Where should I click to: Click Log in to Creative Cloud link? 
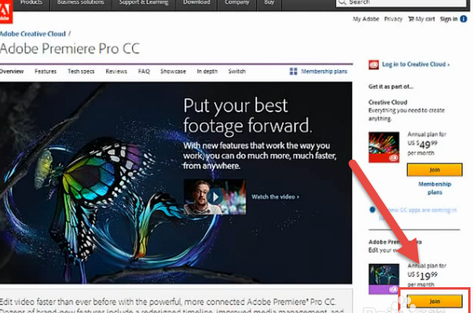pyautogui.click(x=416, y=64)
